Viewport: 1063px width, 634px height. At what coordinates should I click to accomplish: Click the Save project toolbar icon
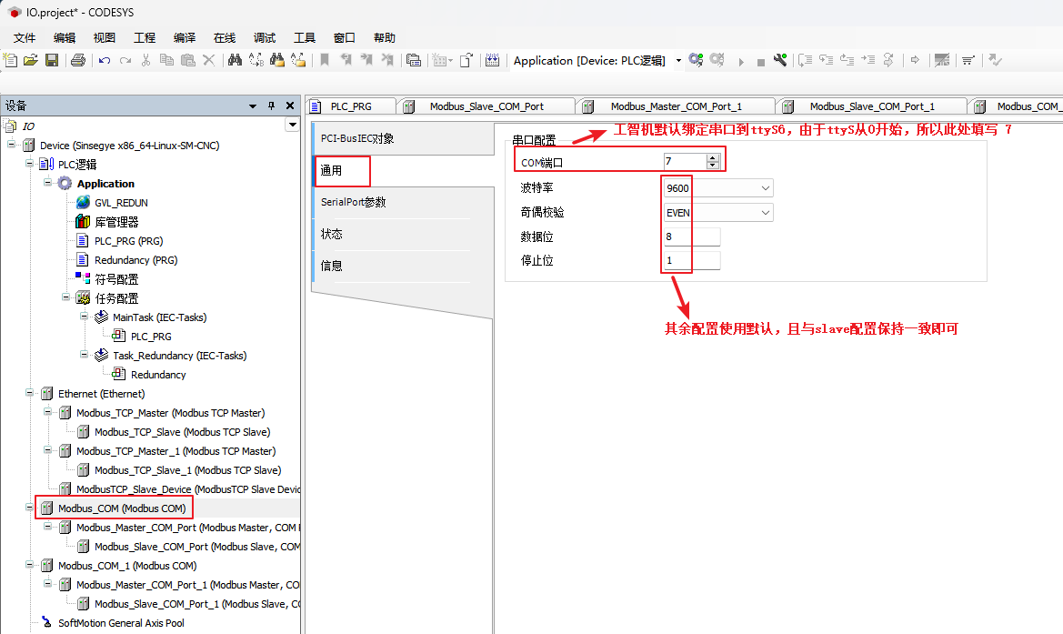click(x=52, y=60)
